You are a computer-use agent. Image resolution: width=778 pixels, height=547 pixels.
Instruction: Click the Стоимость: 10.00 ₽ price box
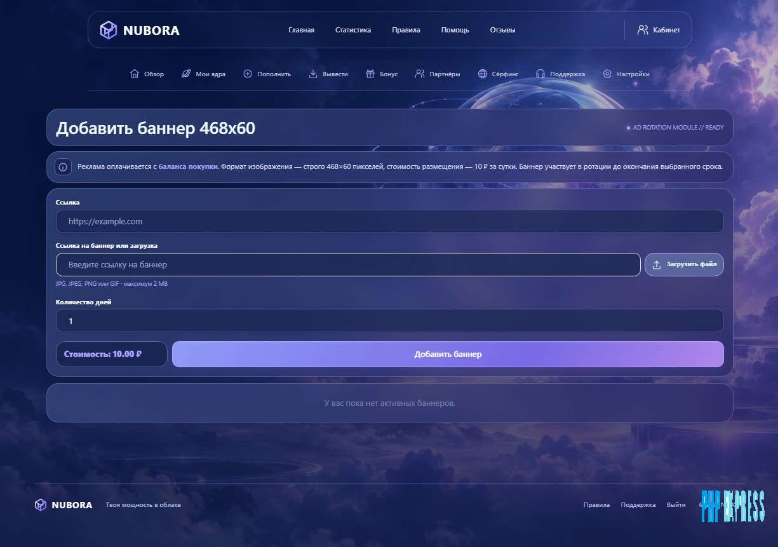tap(111, 354)
